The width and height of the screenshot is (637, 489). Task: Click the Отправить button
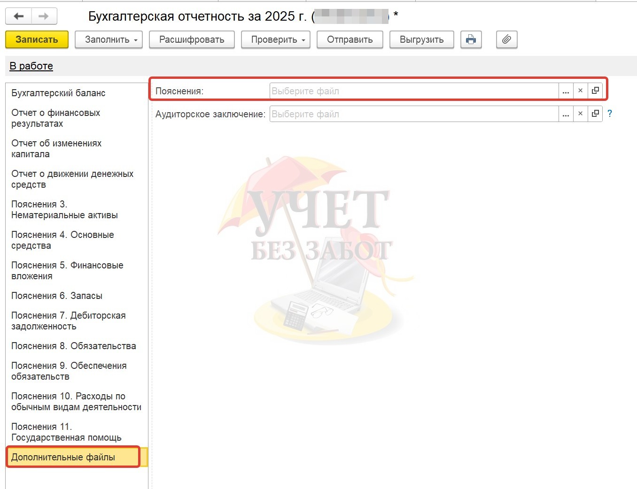350,40
